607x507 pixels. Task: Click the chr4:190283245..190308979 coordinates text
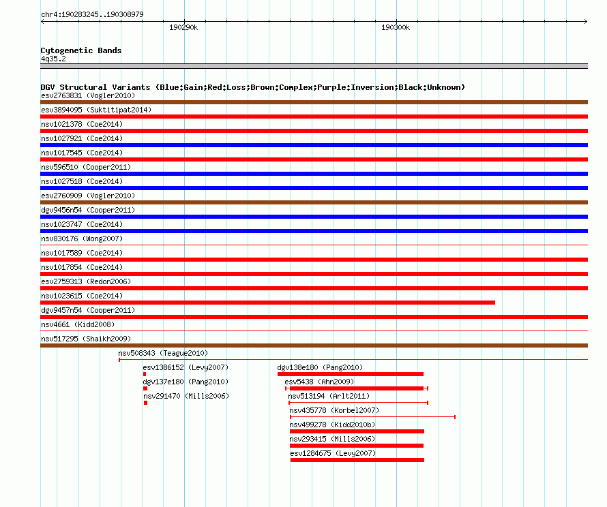click(92, 14)
